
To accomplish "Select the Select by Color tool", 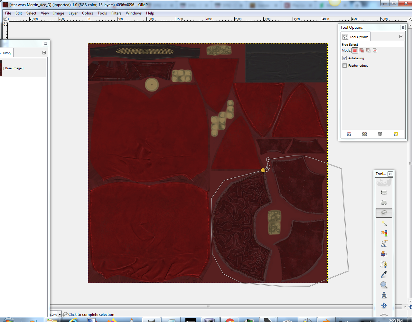I will point(384,233).
